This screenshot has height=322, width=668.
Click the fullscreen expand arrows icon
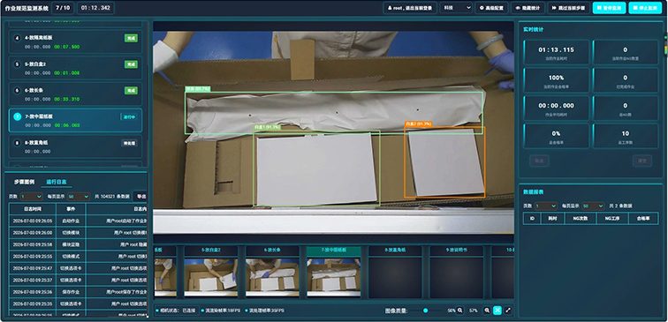508,311
